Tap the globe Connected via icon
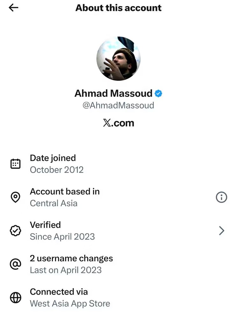Viewport: 237px width, 316px height. click(16, 298)
